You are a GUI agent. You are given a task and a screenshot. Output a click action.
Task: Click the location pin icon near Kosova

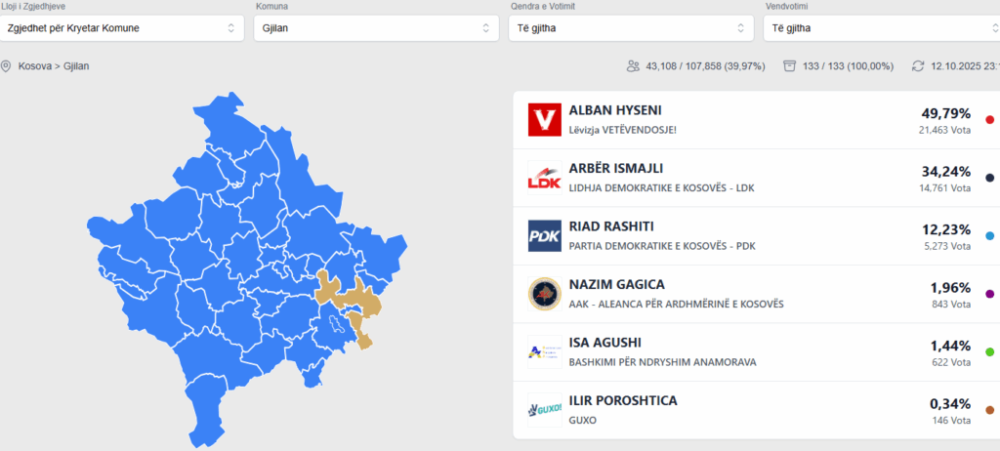pyautogui.click(x=7, y=66)
